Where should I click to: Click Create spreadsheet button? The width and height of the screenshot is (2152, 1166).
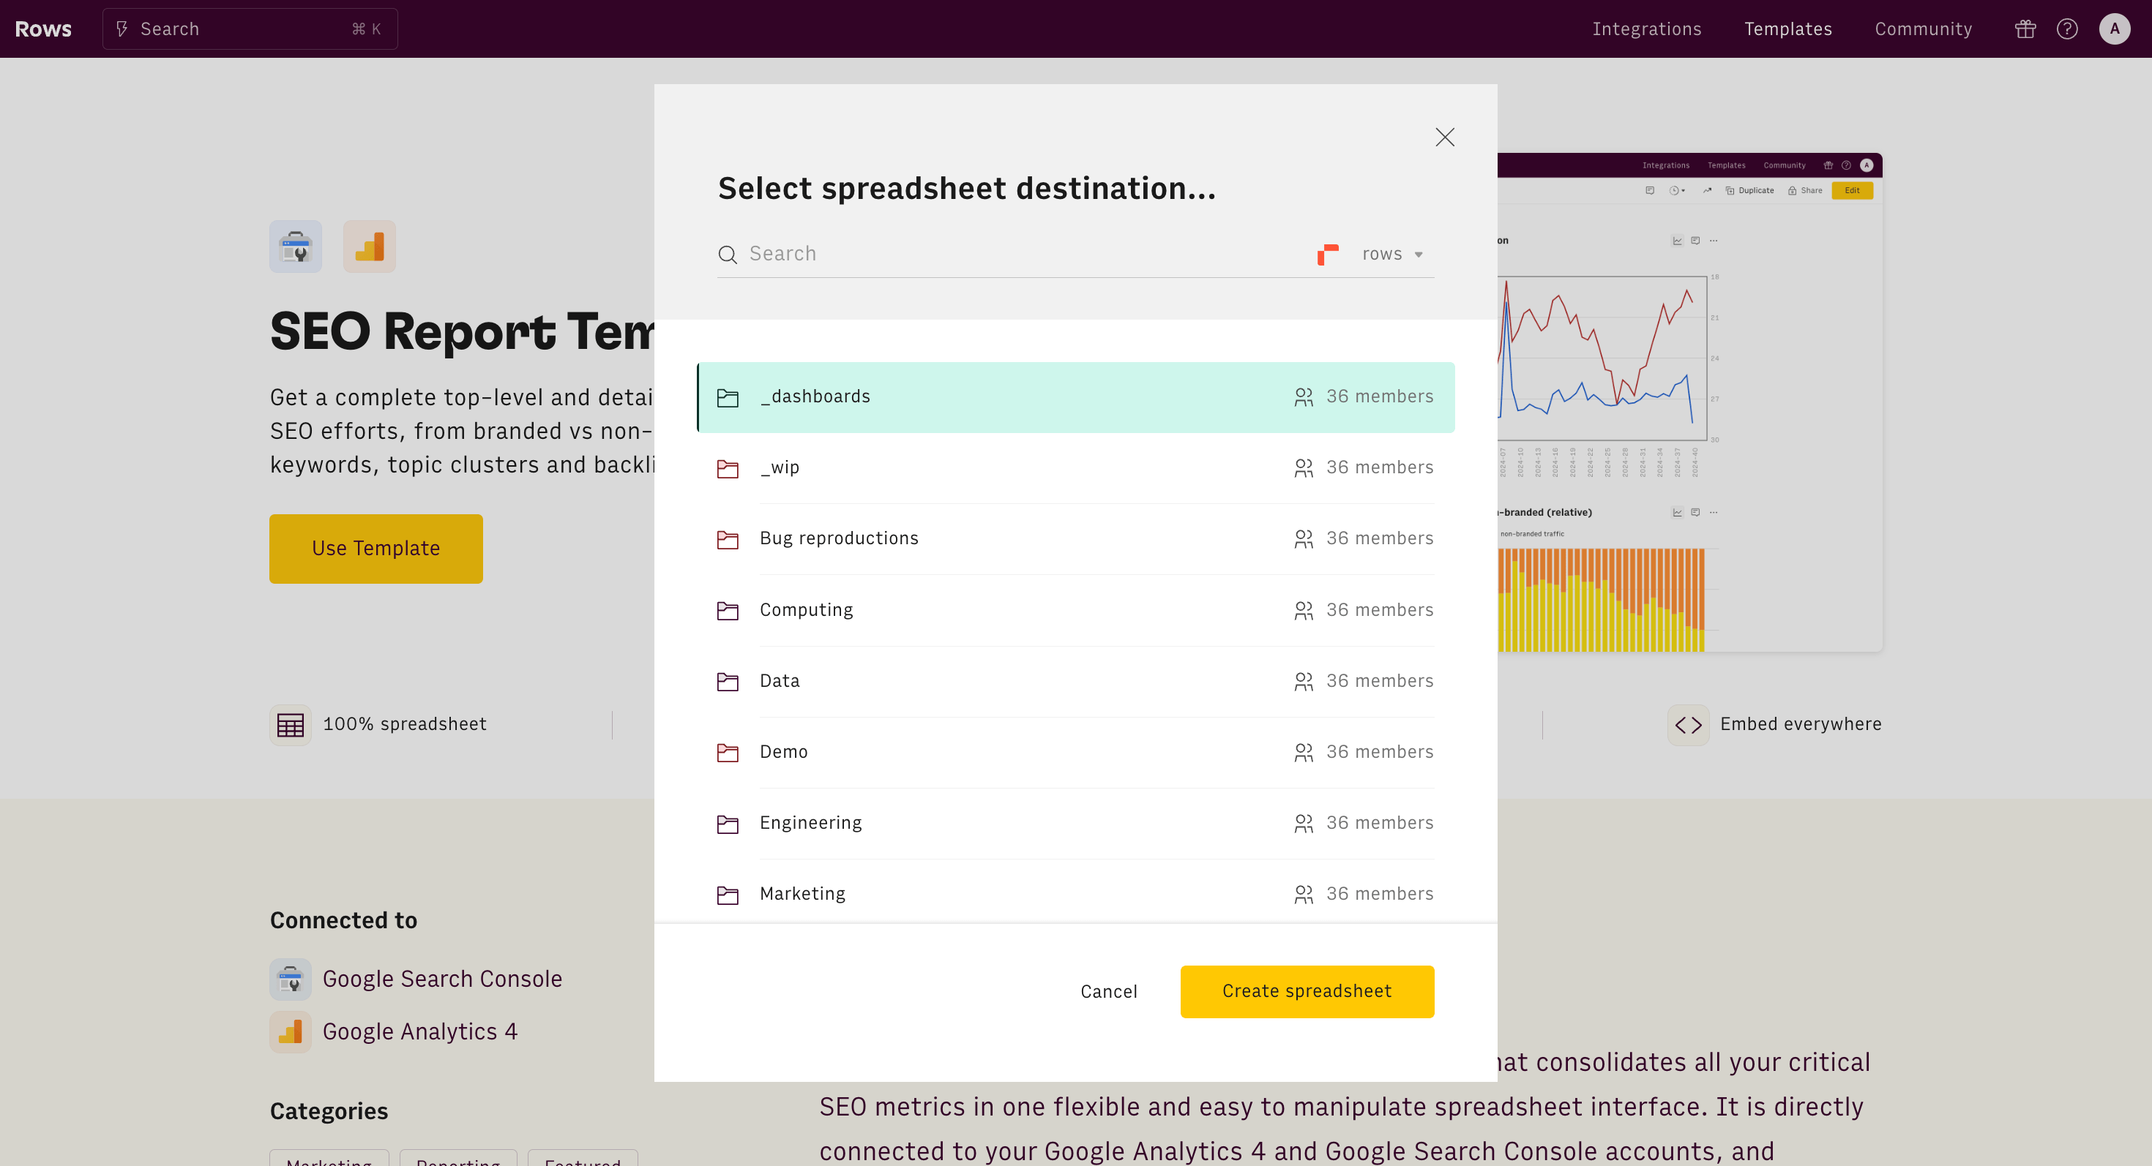pos(1307,992)
